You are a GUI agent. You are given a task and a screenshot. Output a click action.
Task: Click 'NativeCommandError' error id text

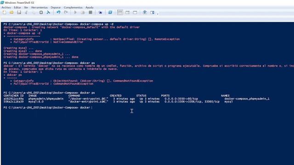click(x=68, y=42)
